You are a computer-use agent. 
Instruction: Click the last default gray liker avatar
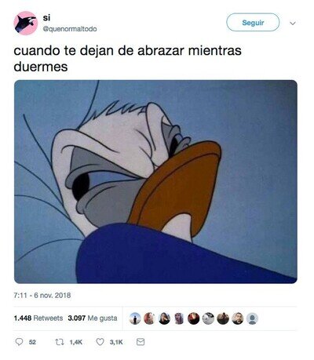[252, 318]
